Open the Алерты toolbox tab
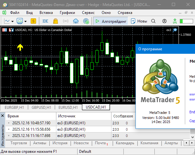This screenshot has width=195, height=155. point(171,143)
